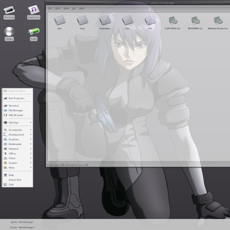Viewport: 230px width, 230px height.
Task: Open the Terminal desktop icon
Action: (x=9, y=13)
